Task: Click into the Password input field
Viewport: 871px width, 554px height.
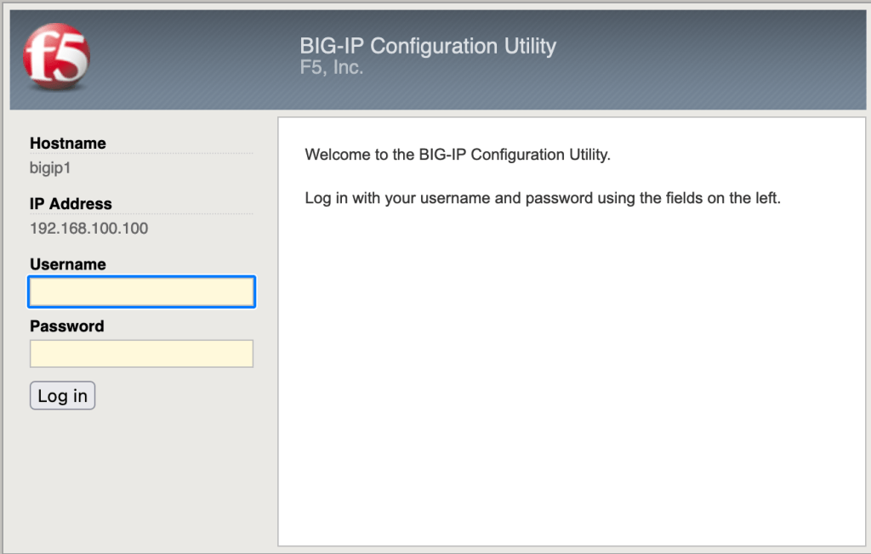Action: (141, 353)
